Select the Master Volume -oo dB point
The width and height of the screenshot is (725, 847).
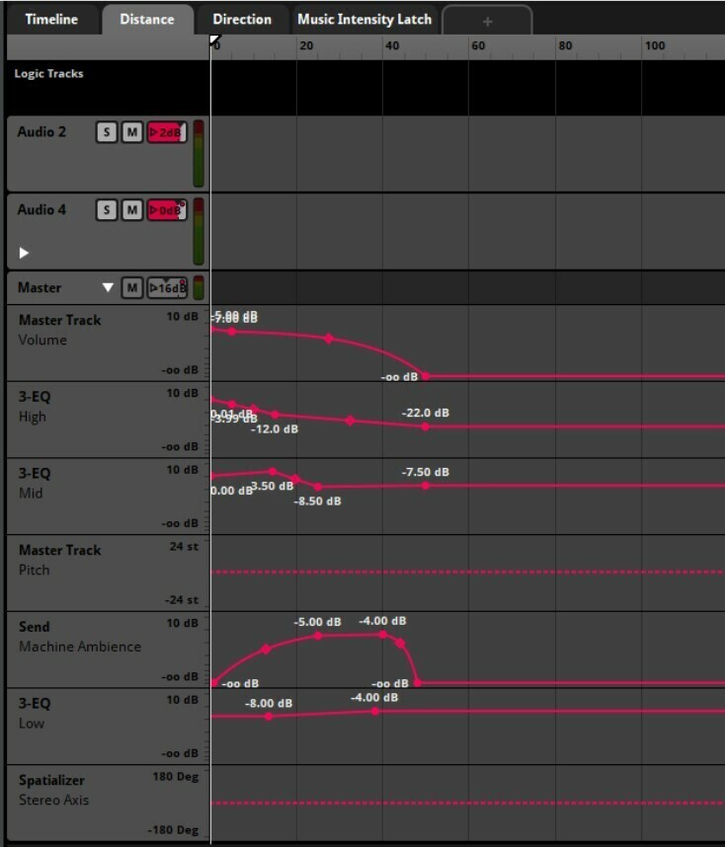(426, 376)
